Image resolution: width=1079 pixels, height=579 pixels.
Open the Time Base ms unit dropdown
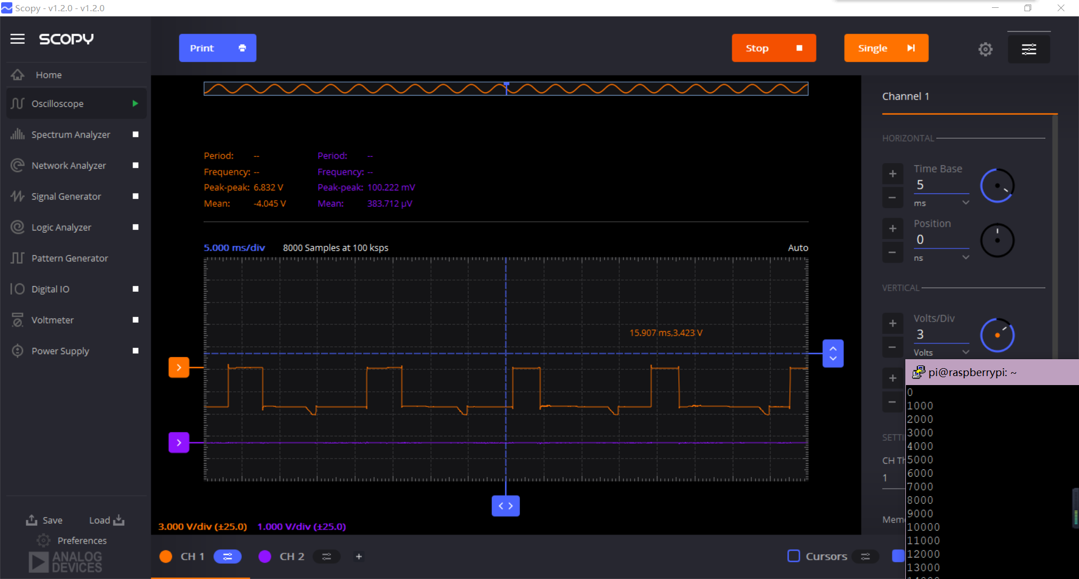(x=941, y=203)
